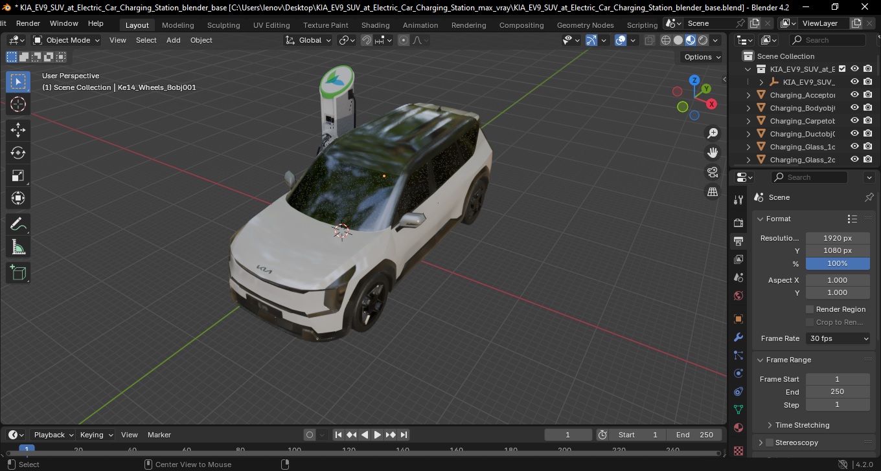
Task: Click the timeline Marker menu button
Action: tap(159, 435)
